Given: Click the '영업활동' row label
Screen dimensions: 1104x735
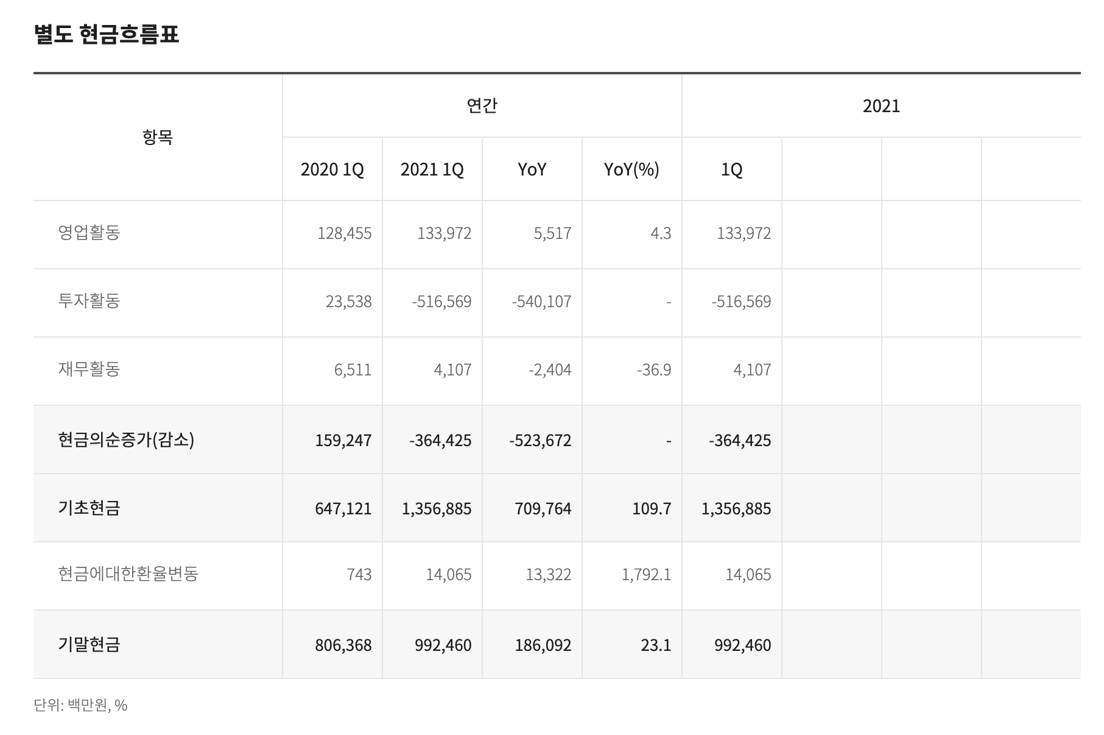Looking at the screenshot, I should point(89,232).
